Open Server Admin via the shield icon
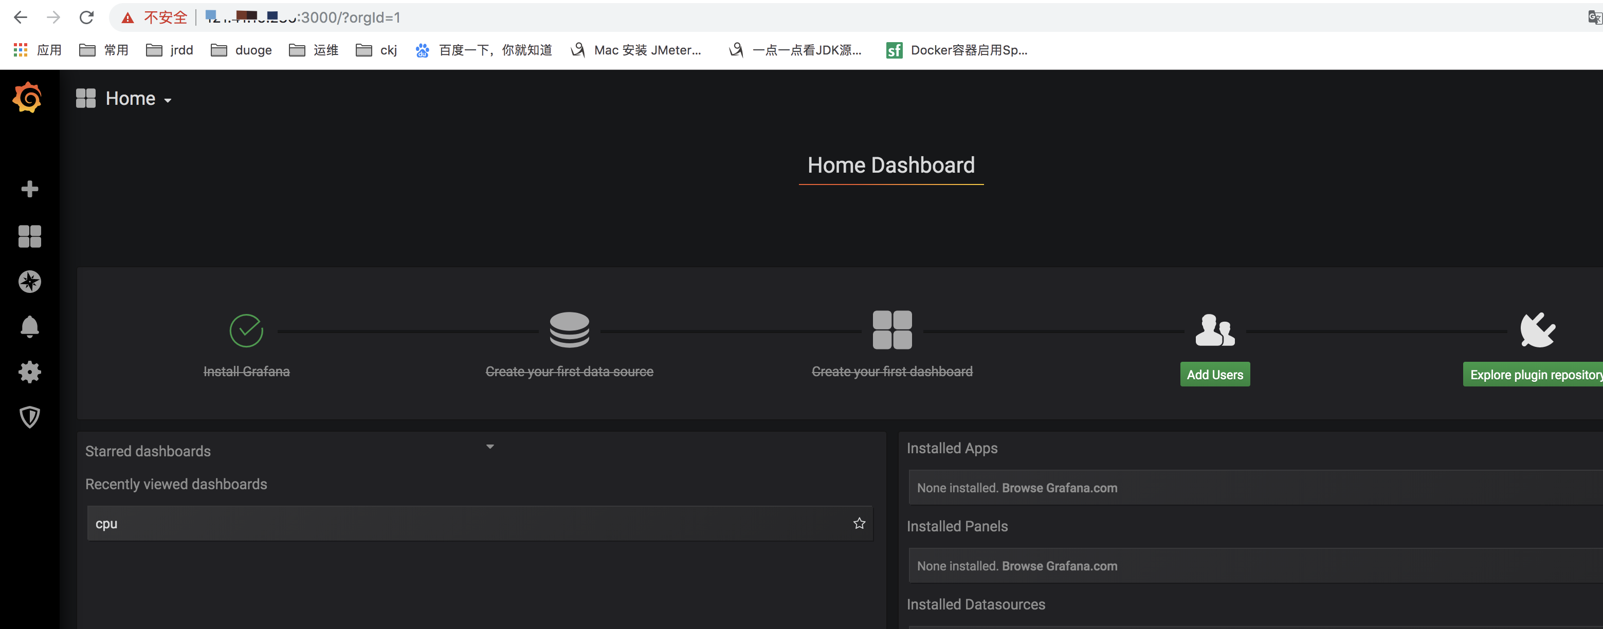1603x629 pixels. coord(29,417)
